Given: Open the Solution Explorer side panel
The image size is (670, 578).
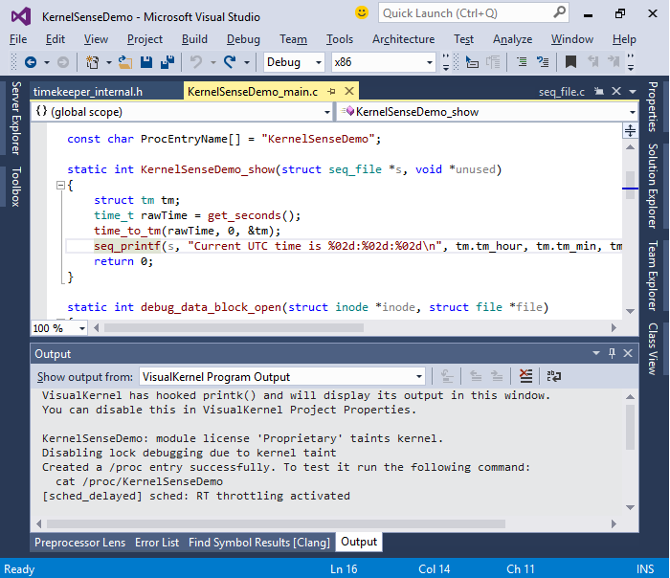Looking at the screenshot, I should (653, 186).
